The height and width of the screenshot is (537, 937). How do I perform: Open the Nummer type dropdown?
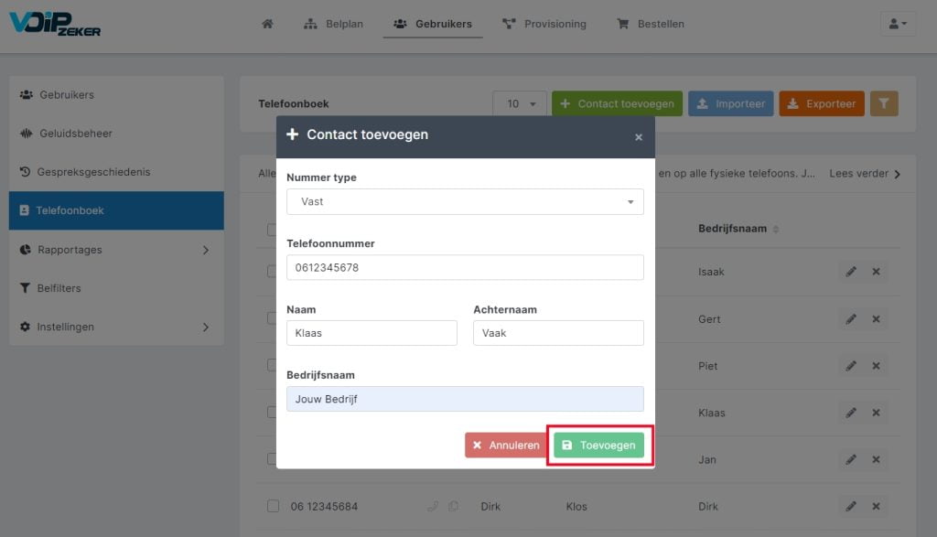[465, 202]
